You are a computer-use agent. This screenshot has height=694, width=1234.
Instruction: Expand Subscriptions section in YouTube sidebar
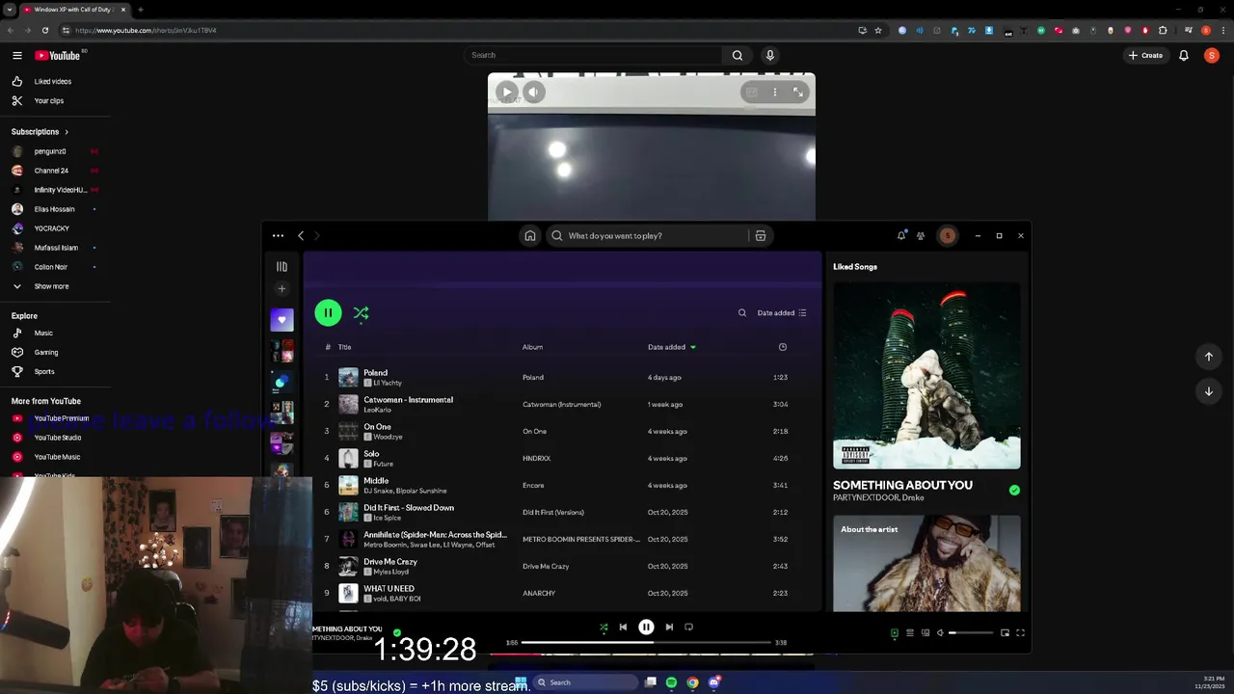click(40, 131)
